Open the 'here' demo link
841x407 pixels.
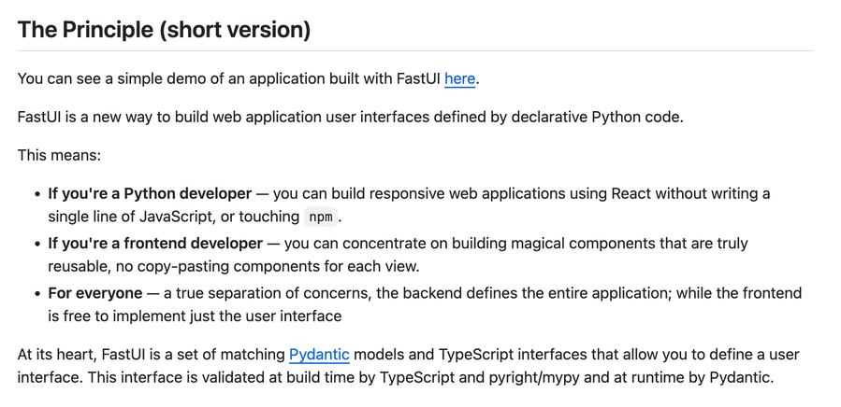click(x=459, y=78)
